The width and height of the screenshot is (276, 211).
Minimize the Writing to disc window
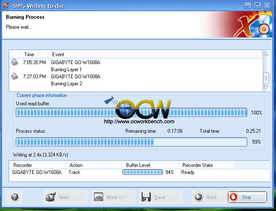click(248, 5)
